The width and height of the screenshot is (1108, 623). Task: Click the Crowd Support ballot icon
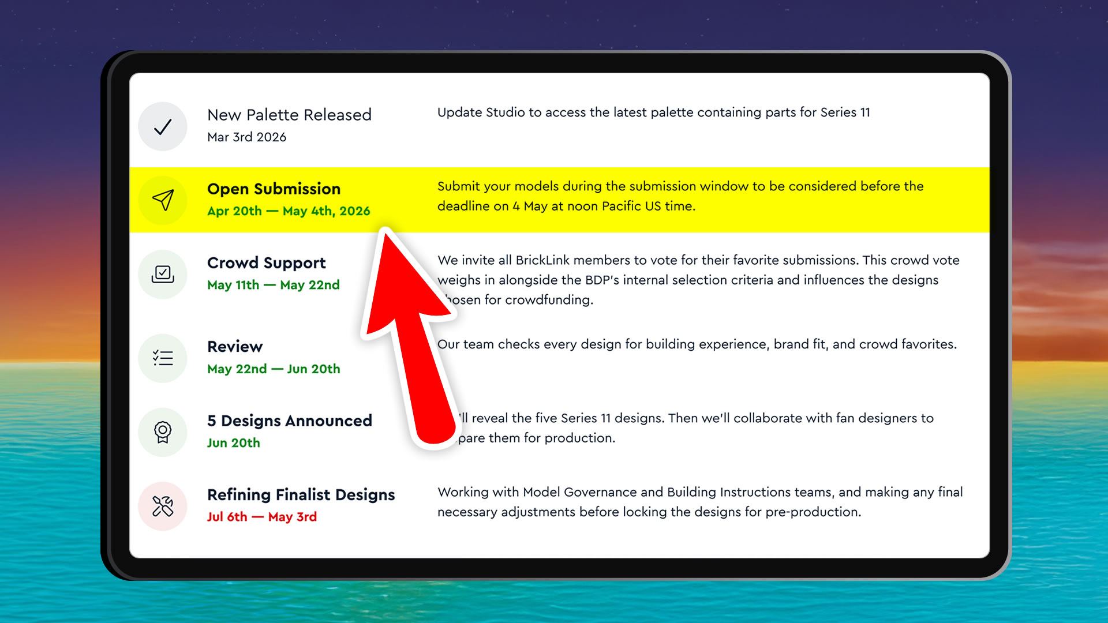coord(163,274)
